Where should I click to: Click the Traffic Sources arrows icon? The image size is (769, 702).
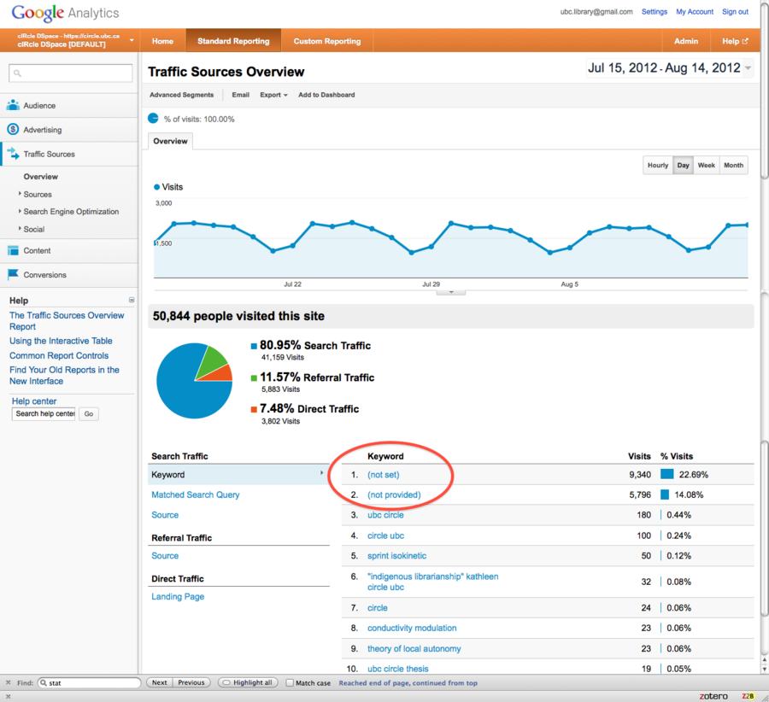(13, 155)
